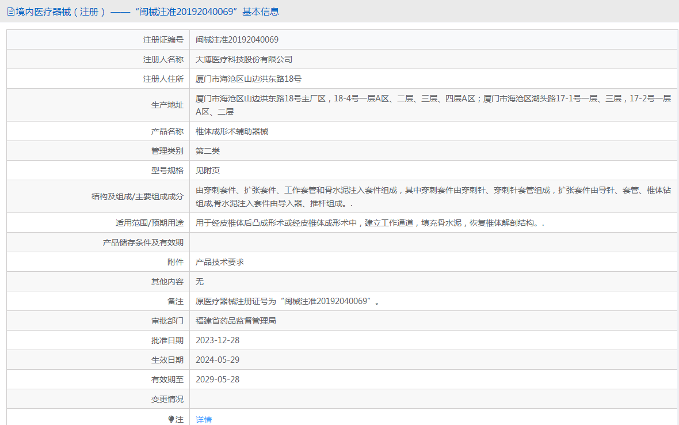
Task: Click the 备注 remark text cell
Action: [288, 301]
